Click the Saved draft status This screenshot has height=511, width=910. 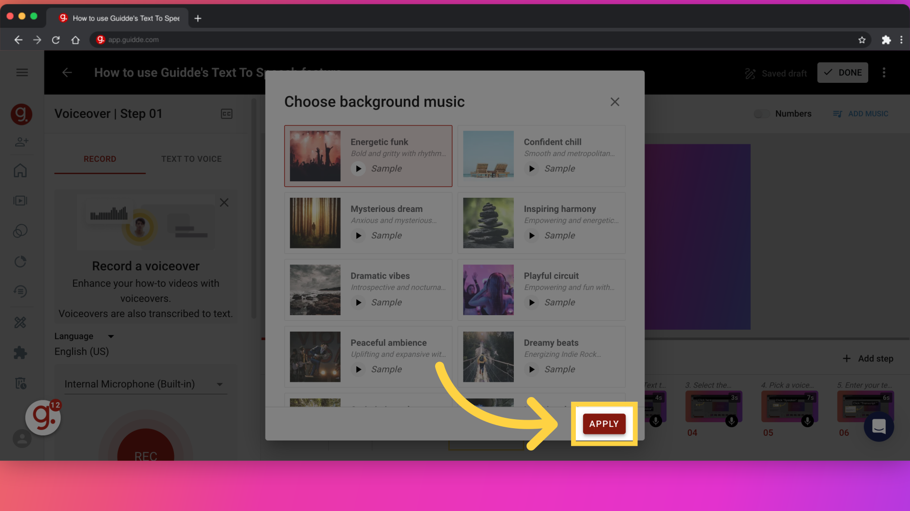(x=776, y=73)
